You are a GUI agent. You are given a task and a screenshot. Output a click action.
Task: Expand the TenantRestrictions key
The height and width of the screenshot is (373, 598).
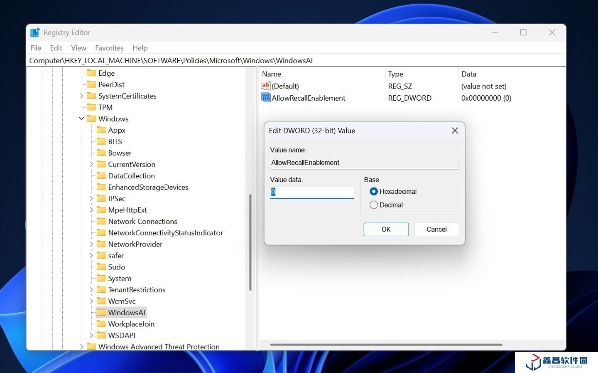click(x=91, y=290)
